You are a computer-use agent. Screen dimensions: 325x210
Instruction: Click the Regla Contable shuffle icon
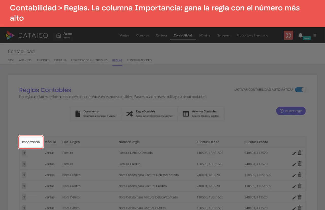click(x=129, y=114)
